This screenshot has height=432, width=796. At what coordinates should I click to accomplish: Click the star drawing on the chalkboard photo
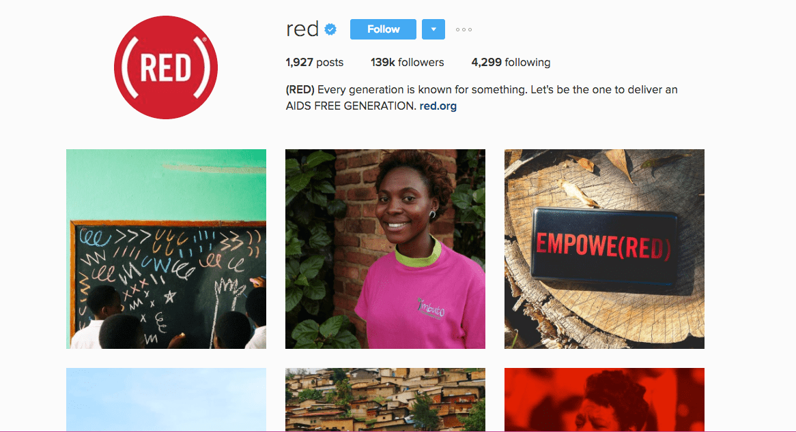(x=169, y=296)
